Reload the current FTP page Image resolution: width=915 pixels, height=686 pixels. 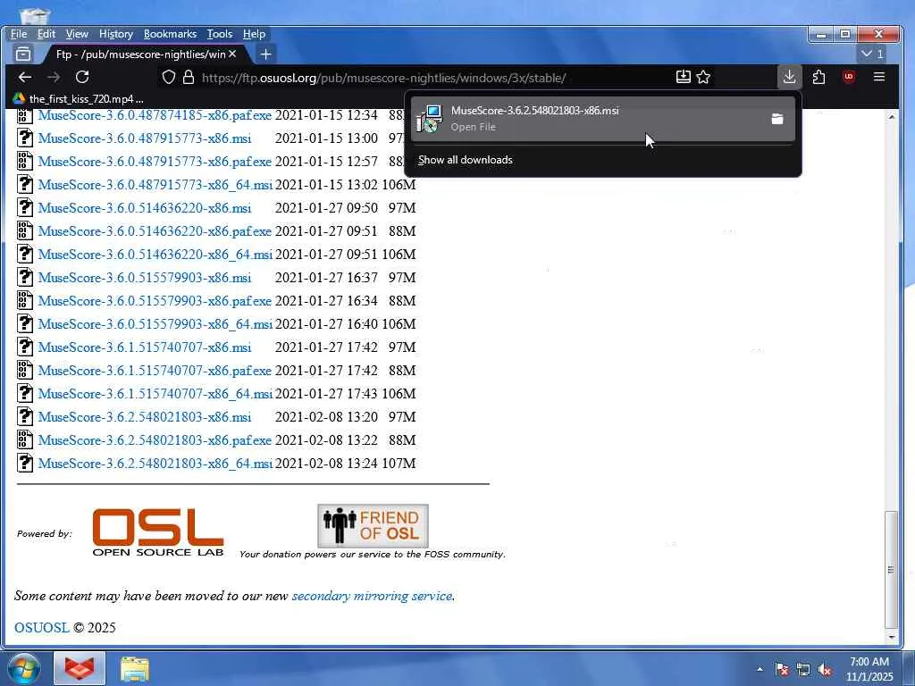pyautogui.click(x=82, y=77)
